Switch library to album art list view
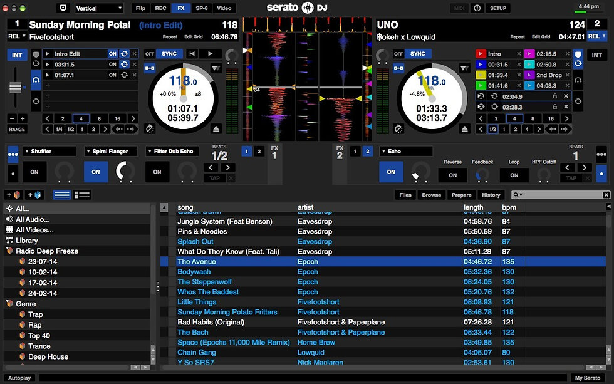 pyautogui.click(x=82, y=195)
